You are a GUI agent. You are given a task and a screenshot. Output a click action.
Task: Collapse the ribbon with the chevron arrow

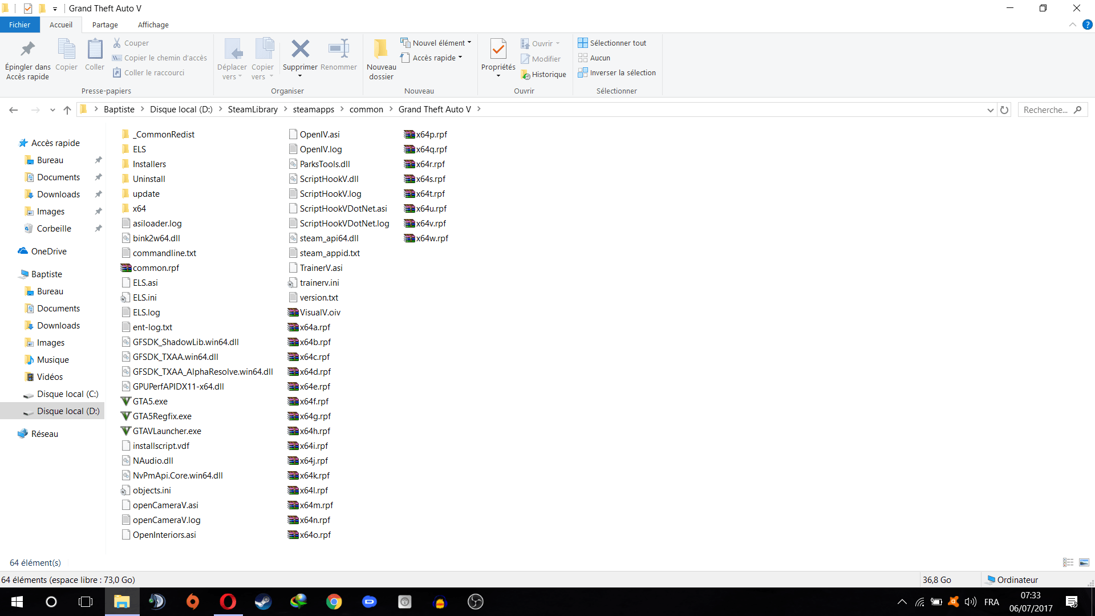click(x=1072, y=25)
